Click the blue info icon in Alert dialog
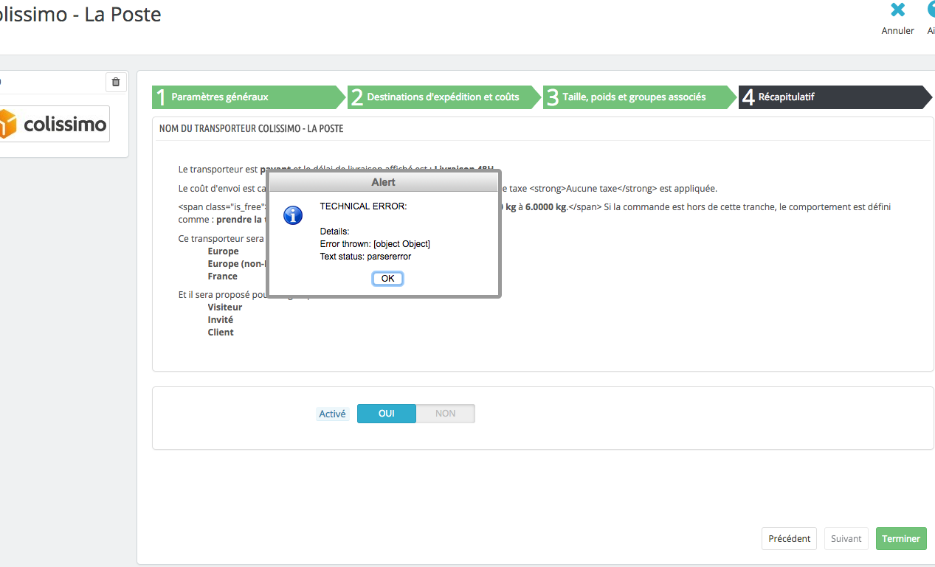Viewport: 935px width, 567px height. coord(293,215)
